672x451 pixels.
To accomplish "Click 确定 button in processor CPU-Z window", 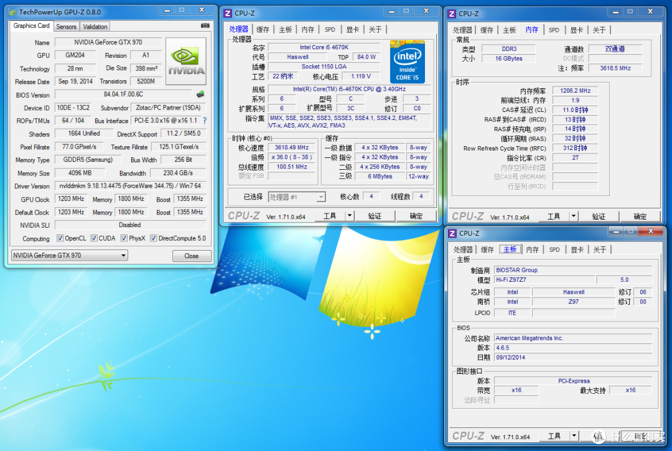I will click(416, 216).
